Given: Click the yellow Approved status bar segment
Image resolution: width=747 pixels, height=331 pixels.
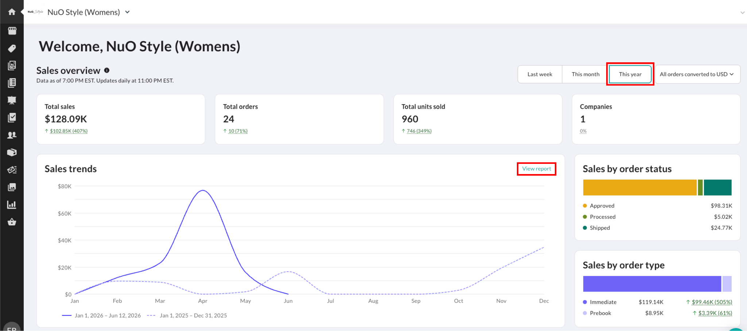Looking at the screenshot, I should [x=640, y=188].
